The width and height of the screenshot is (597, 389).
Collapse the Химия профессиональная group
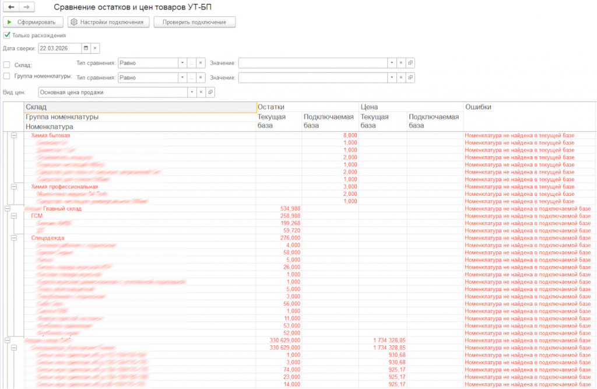coord(14,187)
